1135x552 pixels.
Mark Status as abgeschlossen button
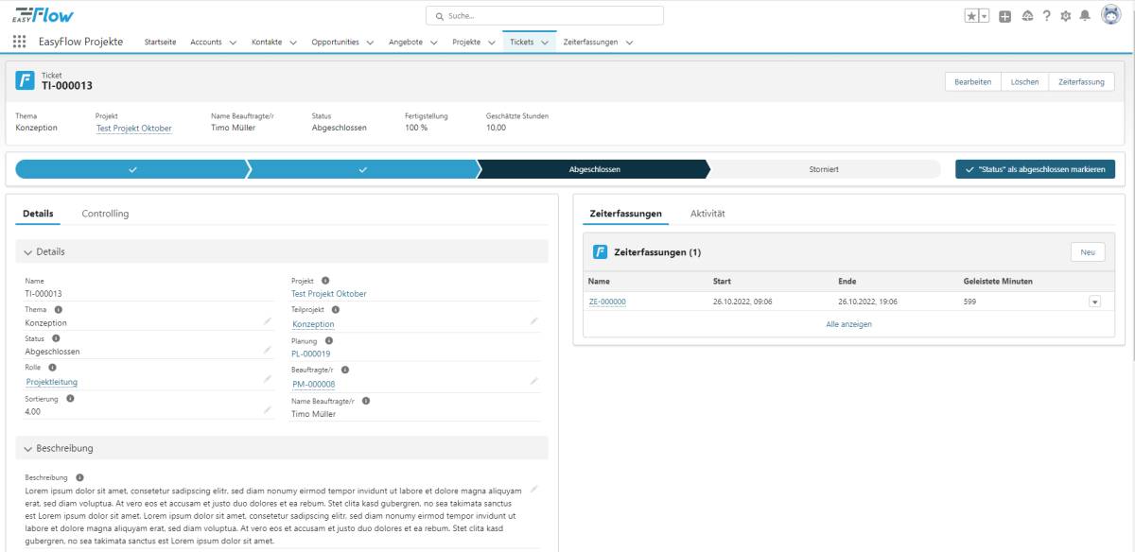tap(1035, 169)
